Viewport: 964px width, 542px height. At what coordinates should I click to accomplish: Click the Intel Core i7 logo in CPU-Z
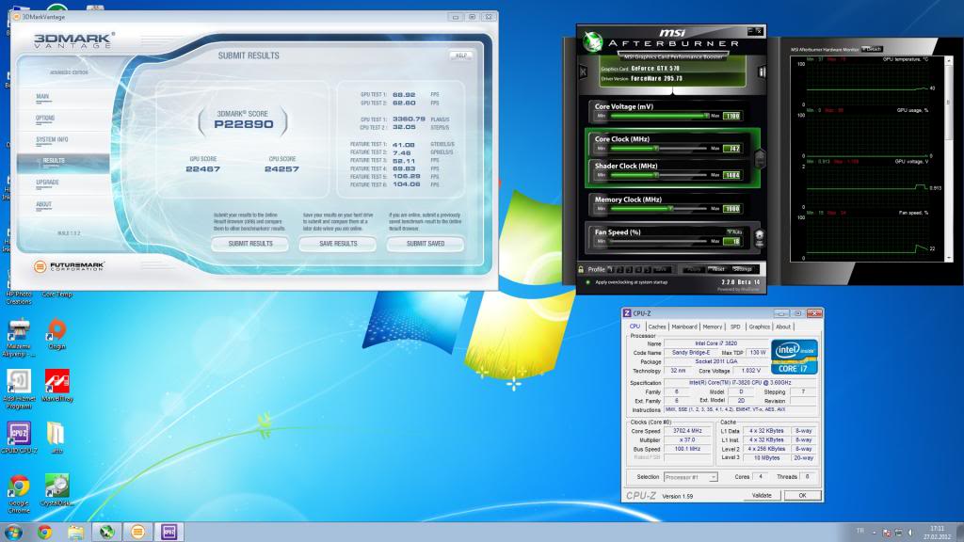click(x=795, y=357)
